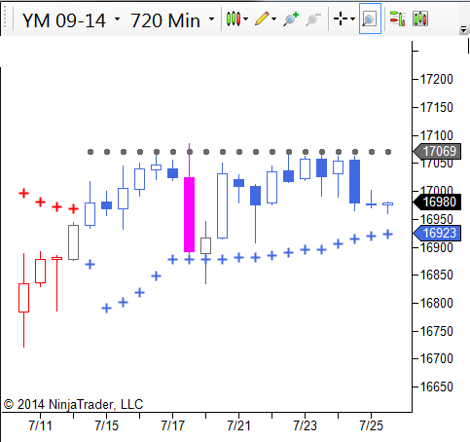Click the grayed zoom out magnifier icon
Image resolution: width=470 pixels, height=442 pixels.
313,19
